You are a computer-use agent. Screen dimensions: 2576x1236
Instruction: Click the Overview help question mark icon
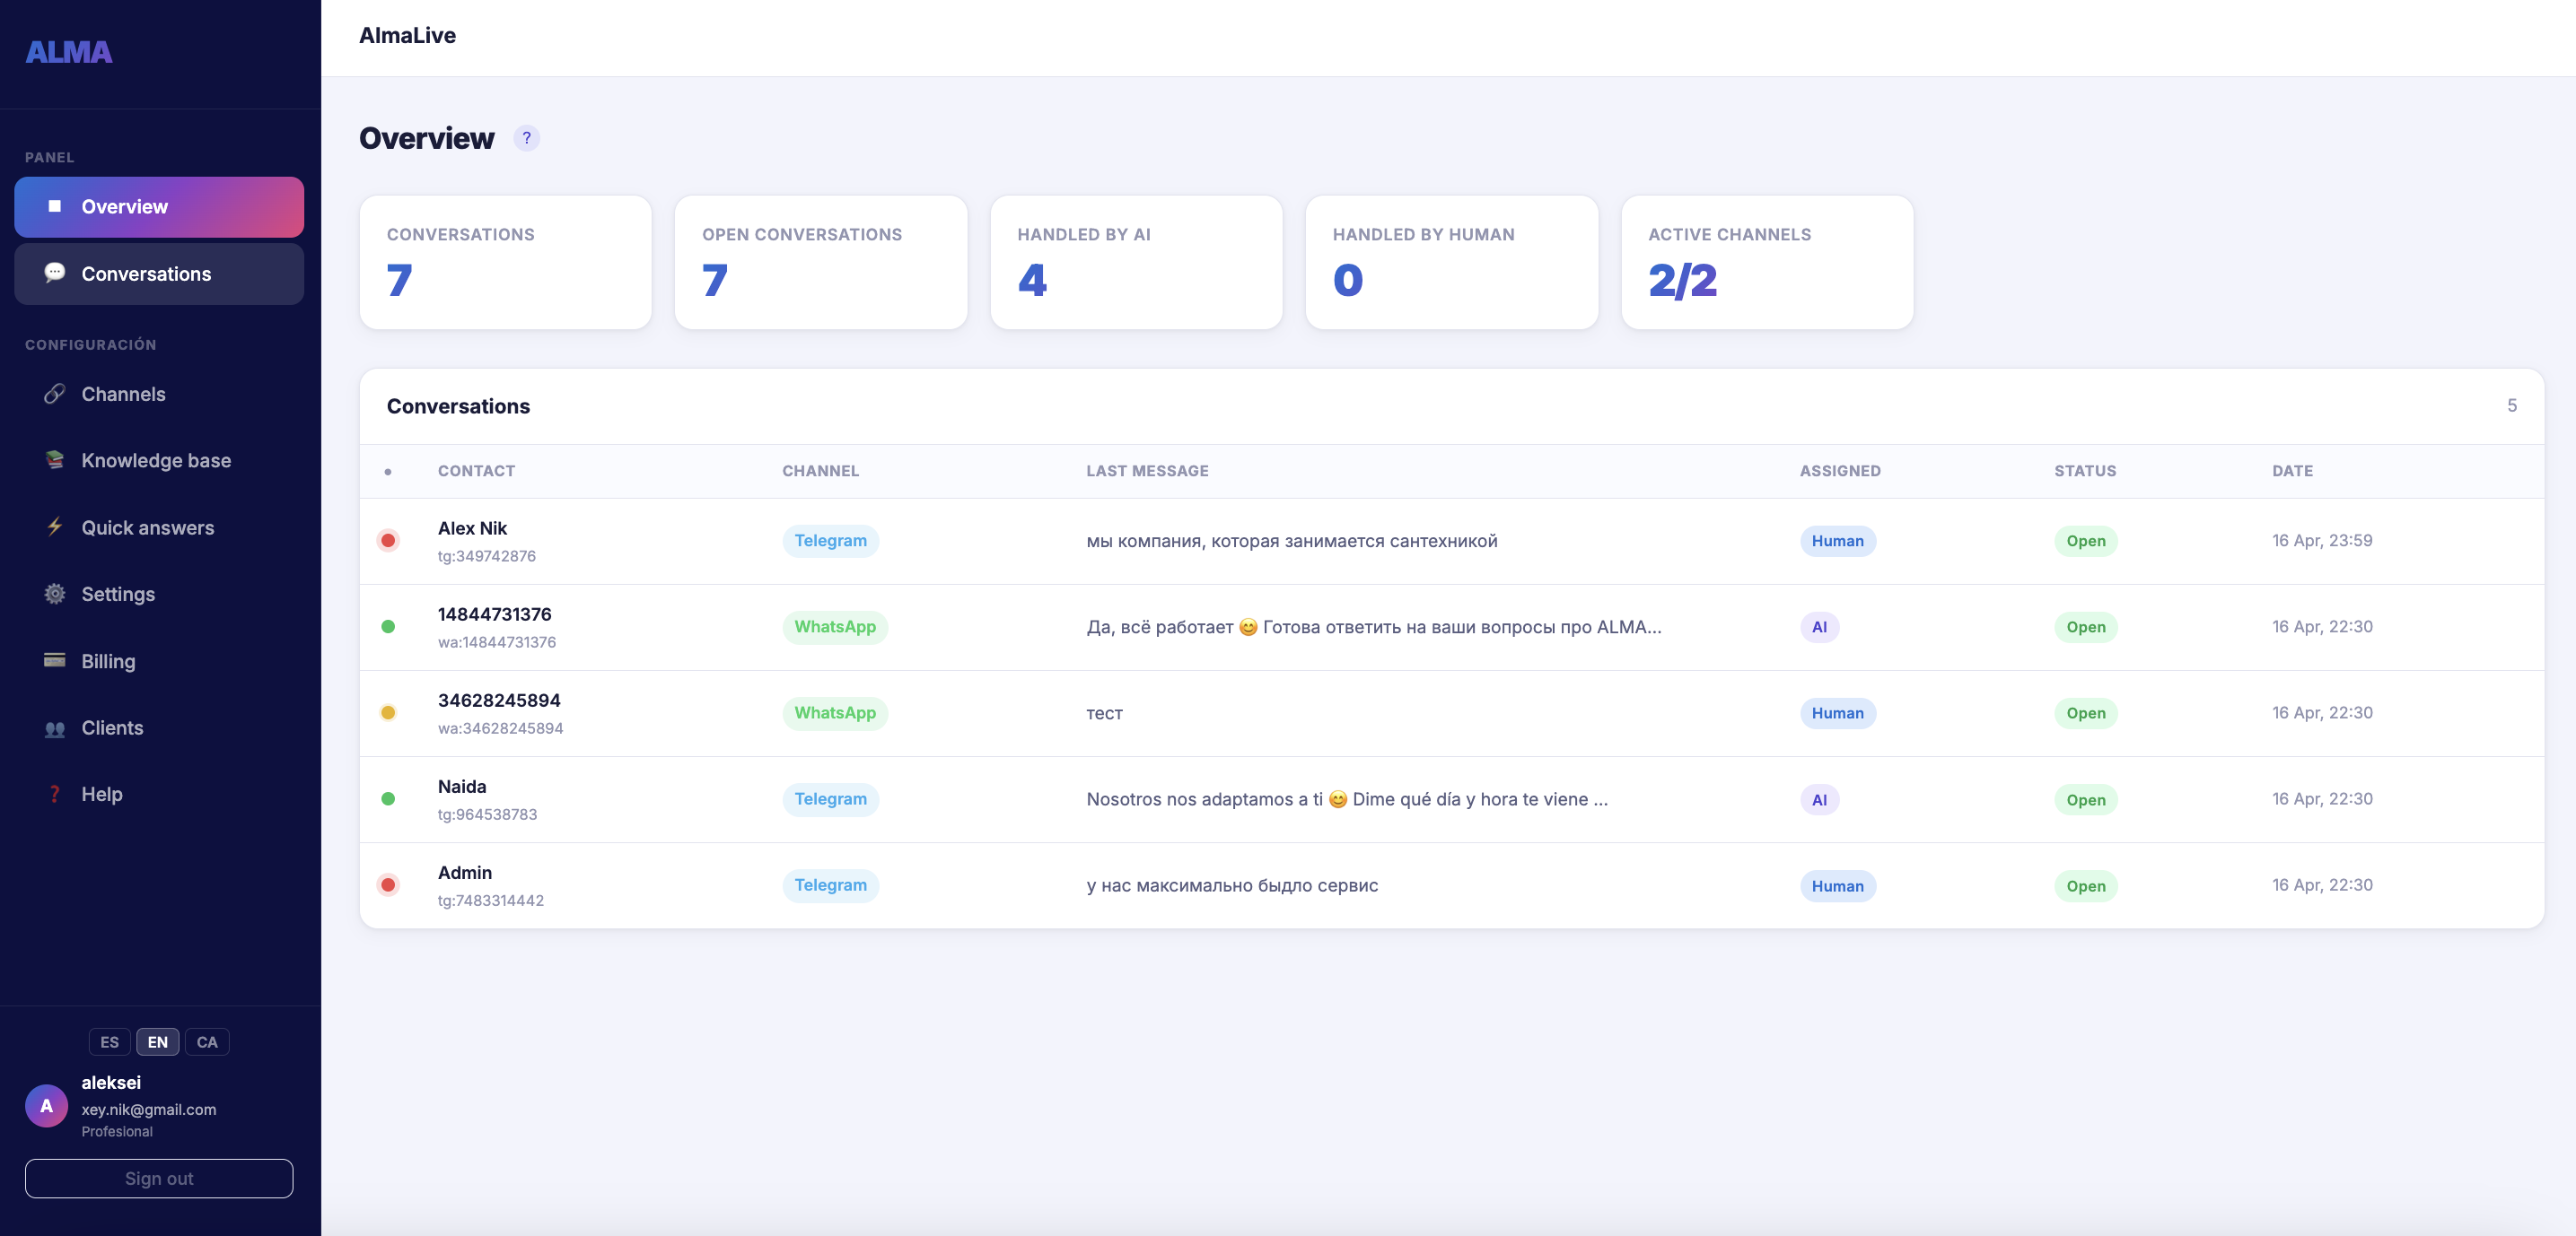click(x=526, y=138)
